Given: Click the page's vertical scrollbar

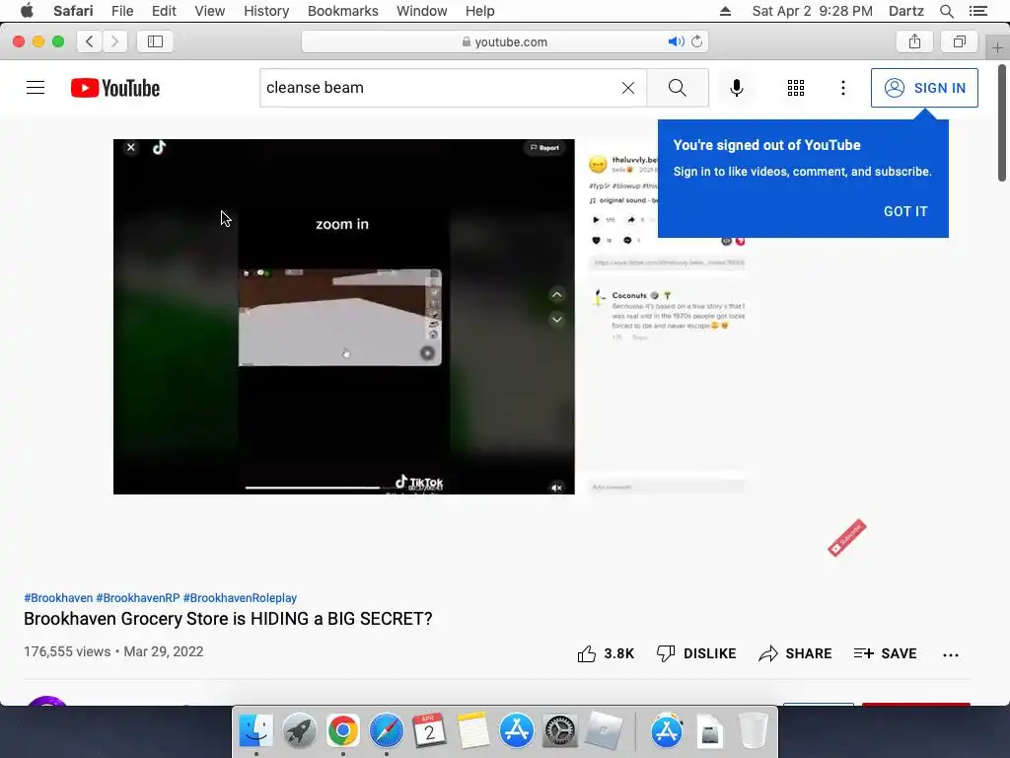Looking at the screenshot, I should pos(1002,122).
